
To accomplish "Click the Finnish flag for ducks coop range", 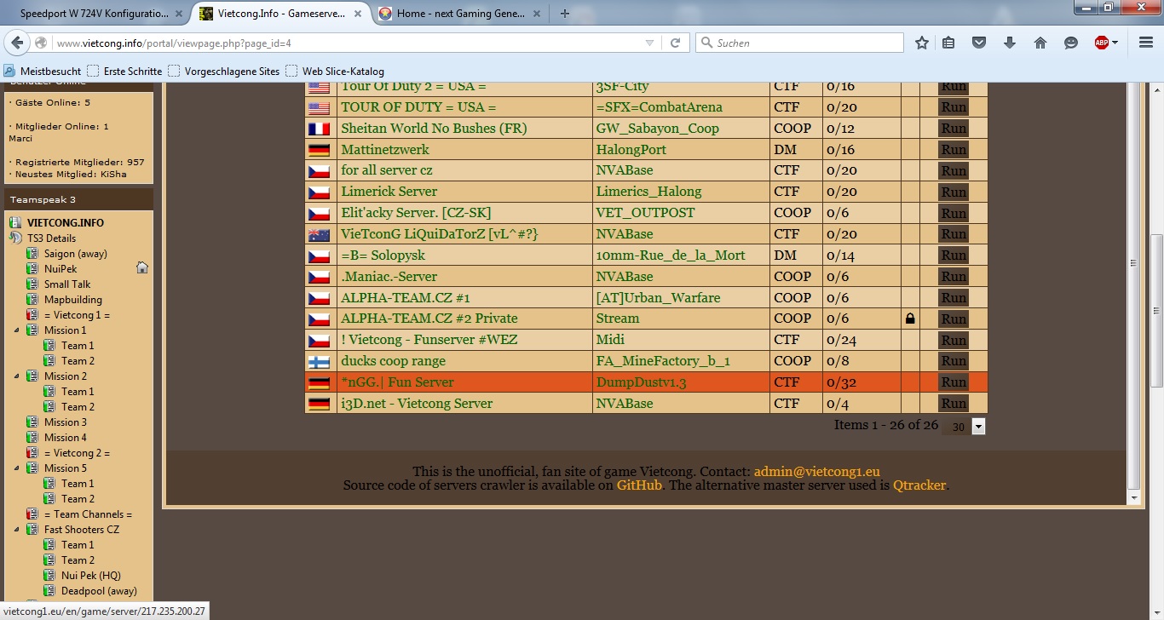I will pyautogui.click(x=319, y=361).
